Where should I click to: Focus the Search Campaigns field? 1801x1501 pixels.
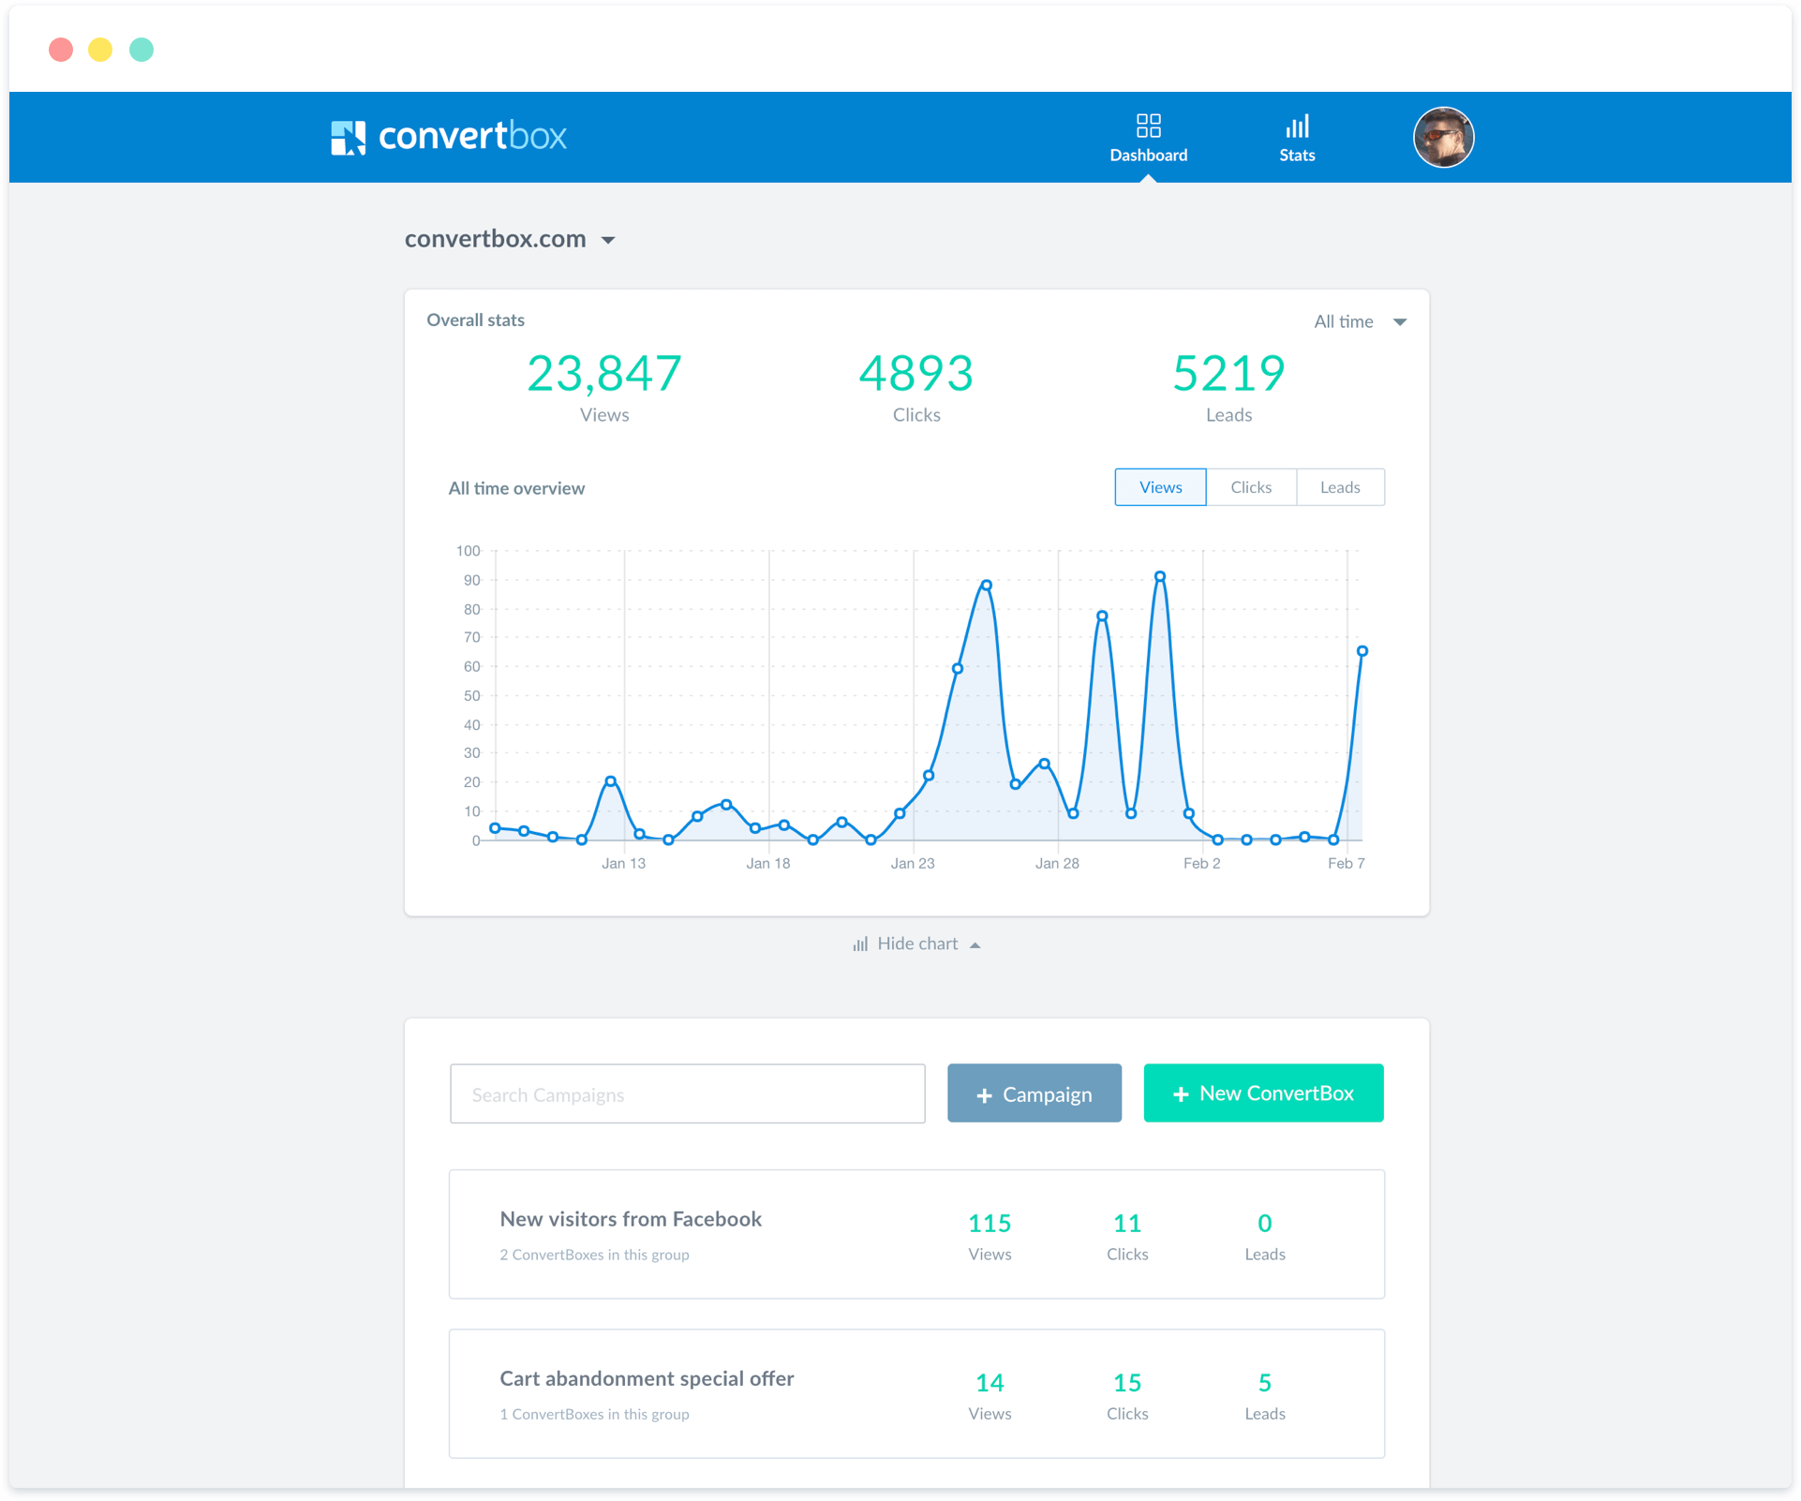[x=687, y=1093]
